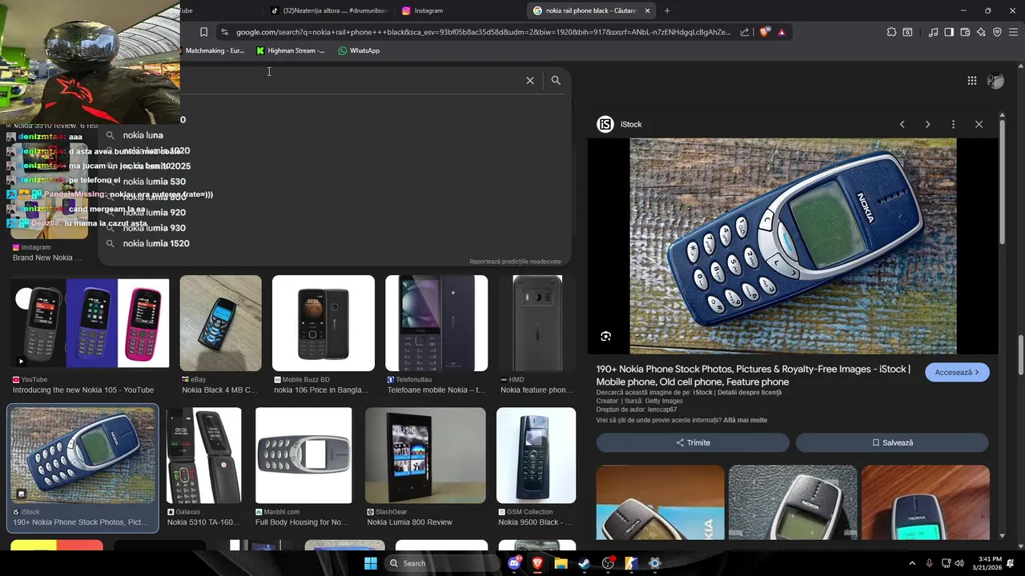Click the bookmark icon in address bar
Image resolution: width=1025 pixels, height=576 pixels.
pos(203,32)
